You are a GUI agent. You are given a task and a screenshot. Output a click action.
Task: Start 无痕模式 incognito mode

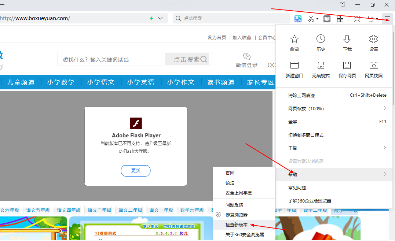tap(321, 69)
